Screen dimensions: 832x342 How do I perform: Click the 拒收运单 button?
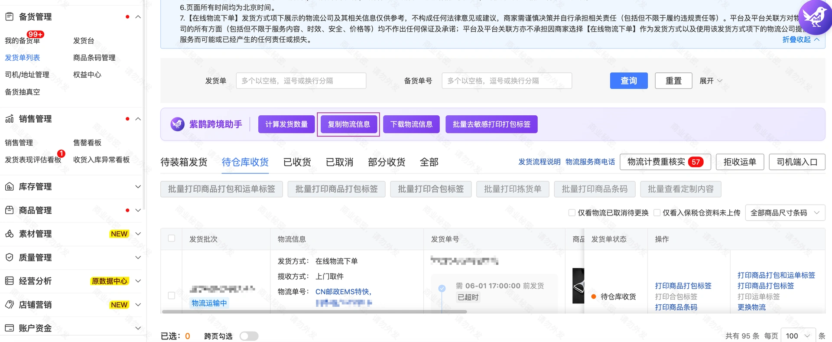(740, 162)
